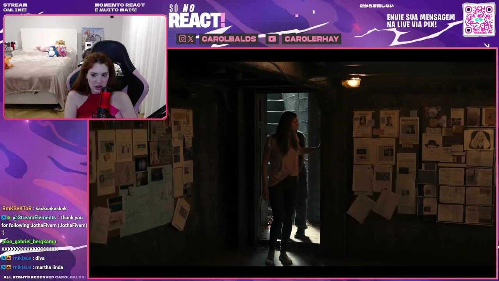Image resolution: width=499 pixels, height=281 pixels.
Task: Click the "STREAM ONLINE!" label
Action: click(x=15, y=7)
